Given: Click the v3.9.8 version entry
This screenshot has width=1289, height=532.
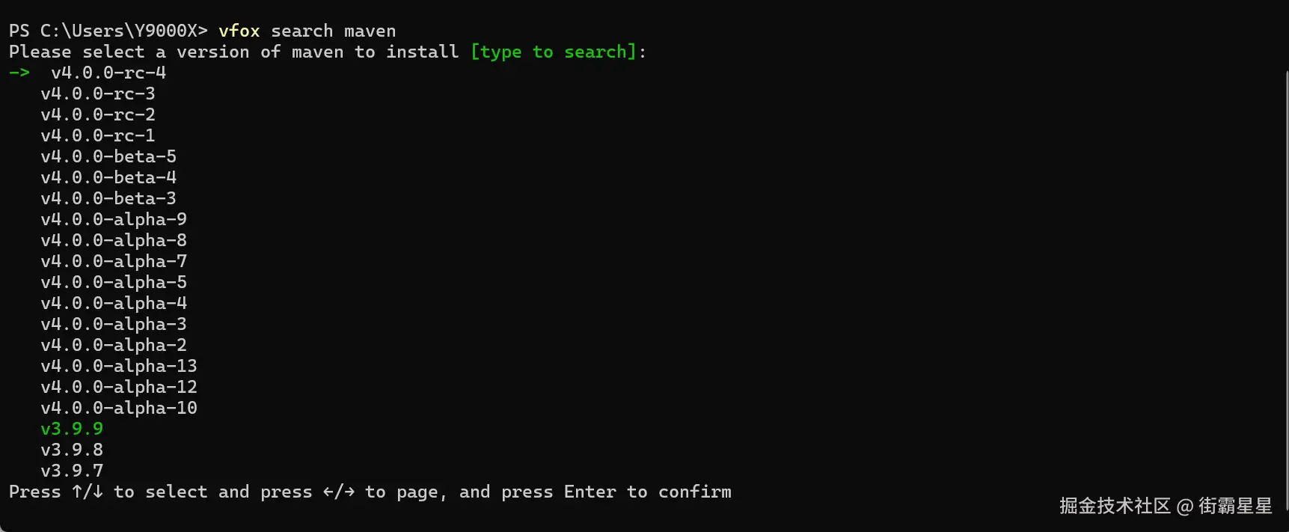Looking at the screenshot, I should (72, 450).
